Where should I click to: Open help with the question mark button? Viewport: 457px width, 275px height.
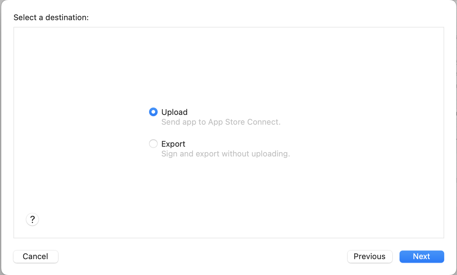tap(32, 219)
